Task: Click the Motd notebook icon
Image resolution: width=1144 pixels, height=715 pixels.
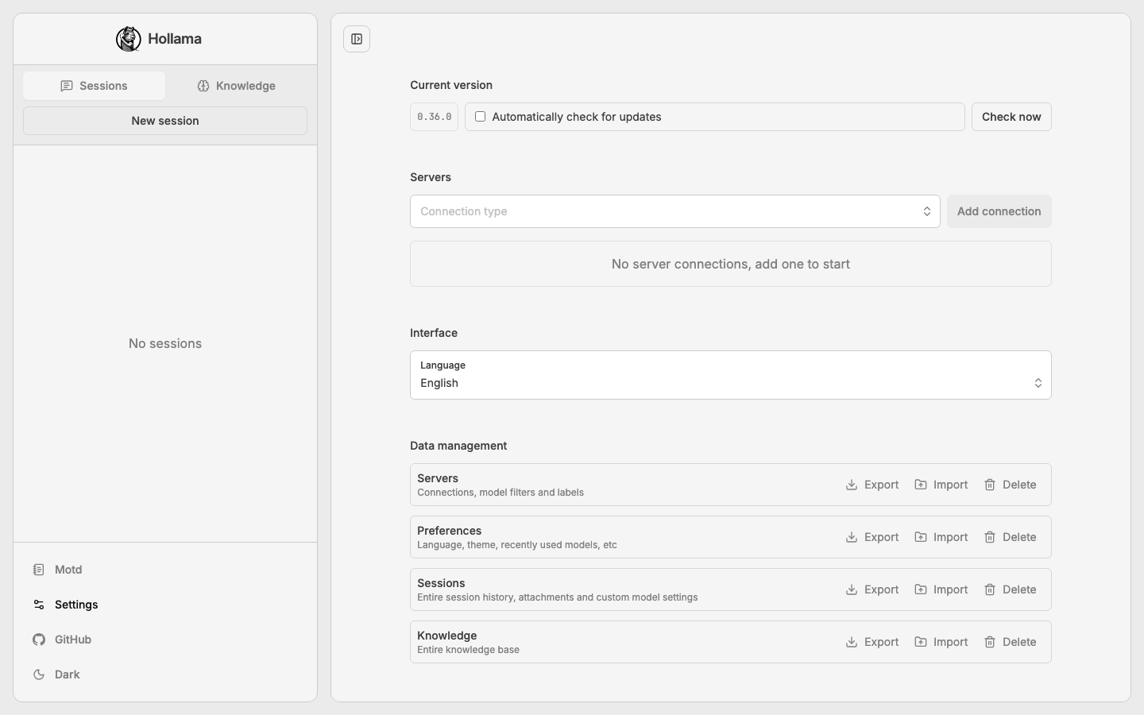Action: [x=39, y=570]
